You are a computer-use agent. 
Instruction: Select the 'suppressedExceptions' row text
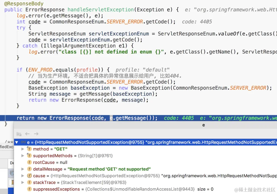click(x=123, y=189)
